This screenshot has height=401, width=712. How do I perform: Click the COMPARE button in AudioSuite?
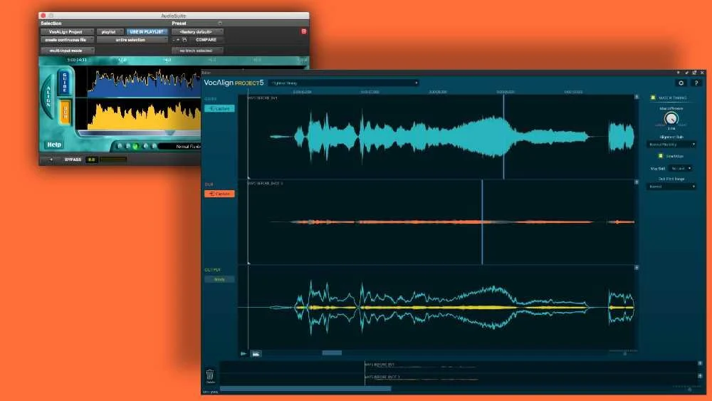[206, 40]
